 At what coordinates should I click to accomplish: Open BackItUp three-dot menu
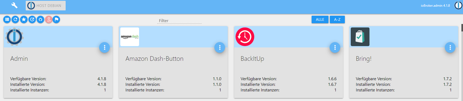click(x=335, y=47)
